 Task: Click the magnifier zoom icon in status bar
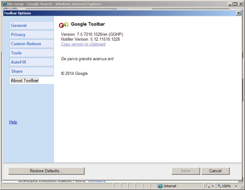click(x=219, y=186)
